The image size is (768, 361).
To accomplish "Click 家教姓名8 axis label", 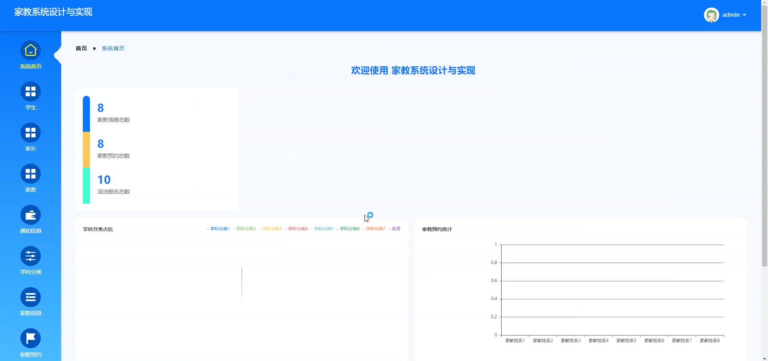I will tap(710, 341).
